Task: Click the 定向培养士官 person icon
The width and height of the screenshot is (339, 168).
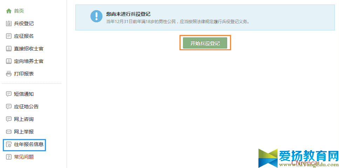Action: [x=9, y=61]
